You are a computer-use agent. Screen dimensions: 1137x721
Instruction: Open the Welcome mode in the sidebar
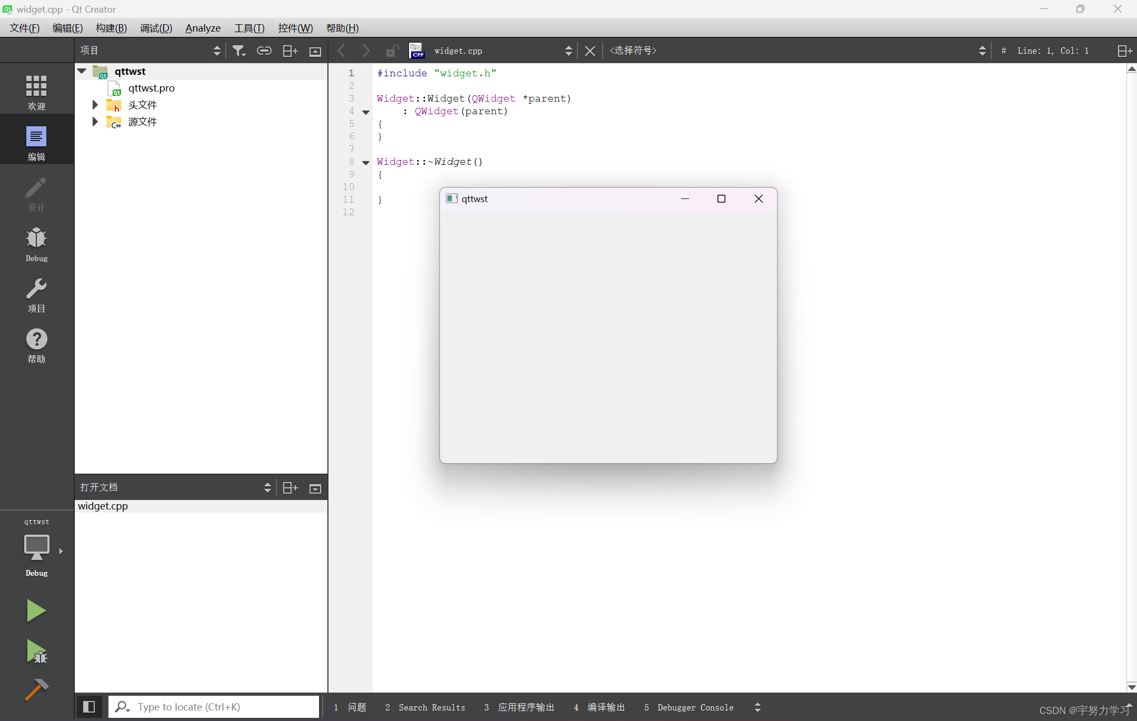(x=36, y=92)
